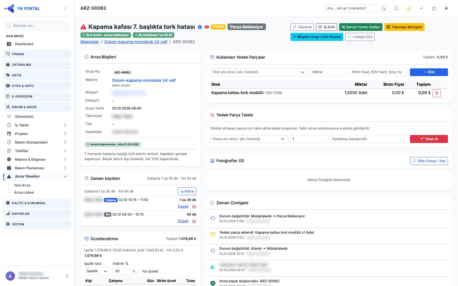This screenshot has height=286, width=458.
Task: Click the Miktar input field
Action: pyautogui.click(x=329, y=72)
